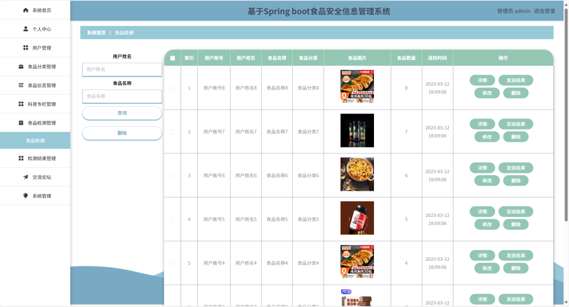Screen dimensions: 569x307
Task: Click 系统首页 in the breadcrumb
Action: (x=96, y=33)
